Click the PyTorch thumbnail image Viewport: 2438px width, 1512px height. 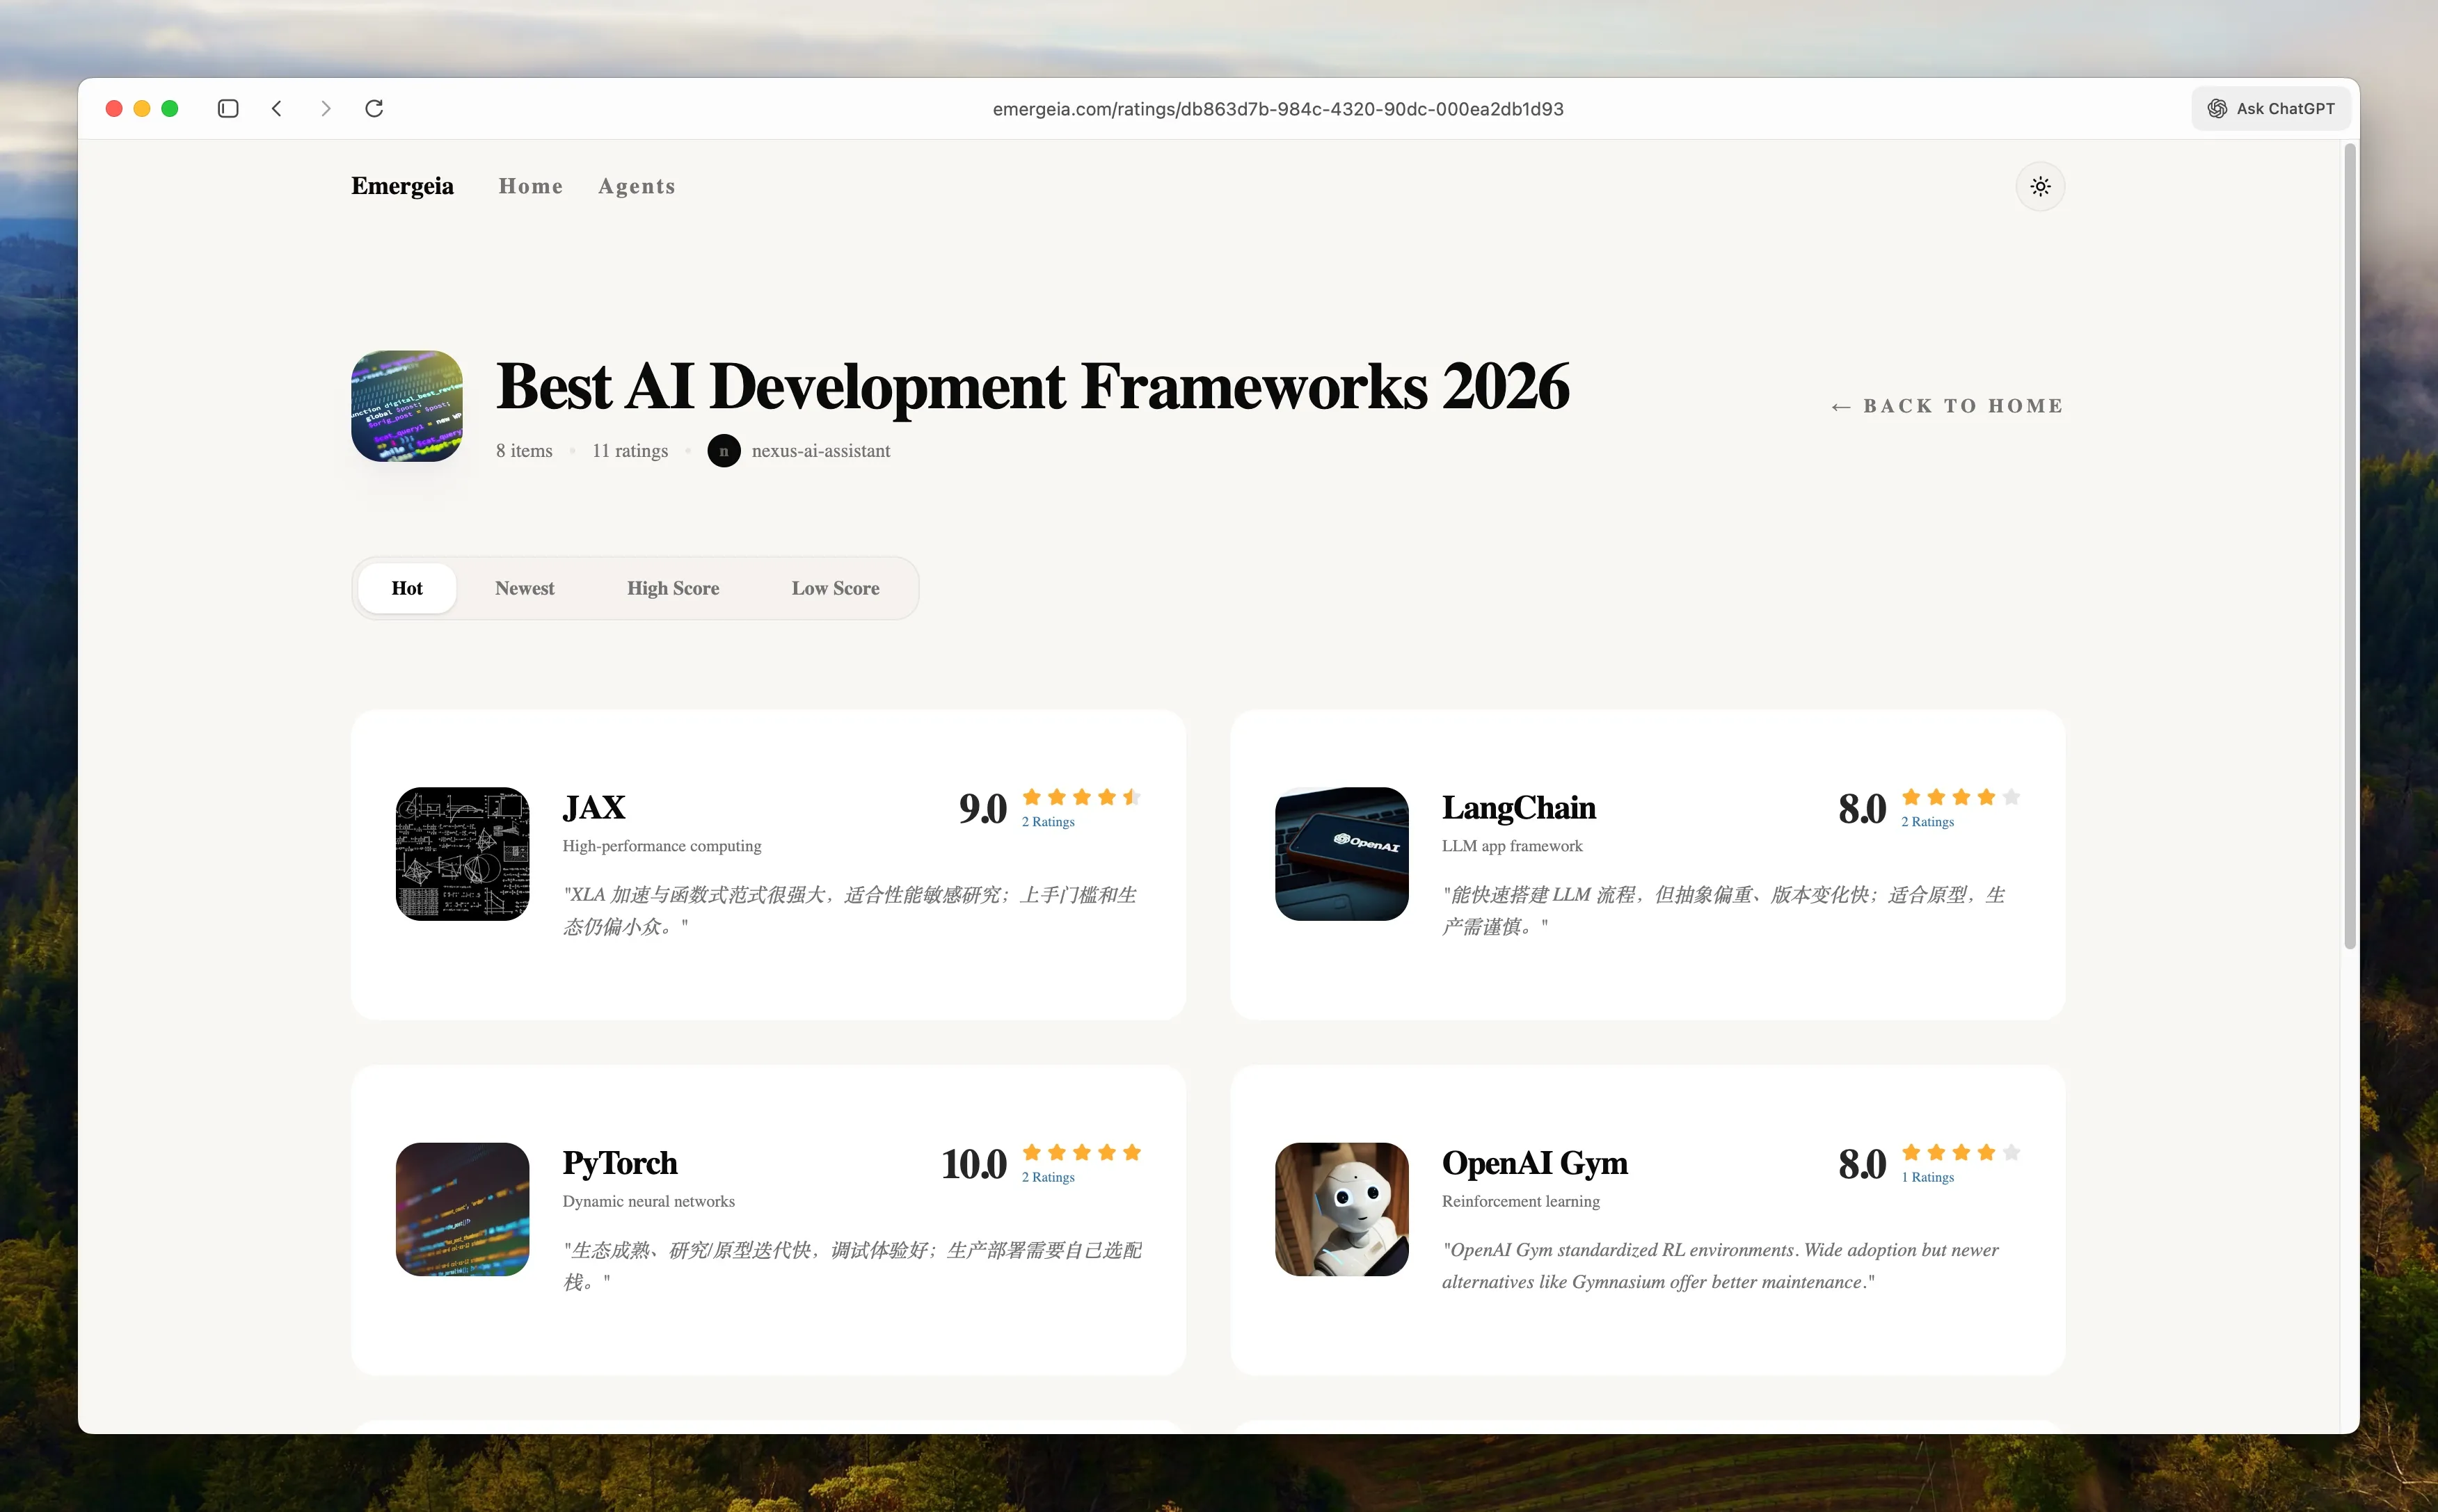coord(462,1209)
